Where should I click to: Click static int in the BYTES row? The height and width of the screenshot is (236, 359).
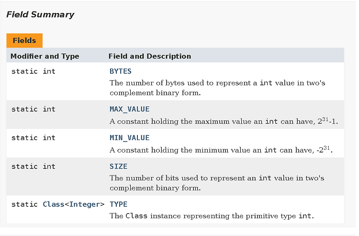click(x=34, y=71)
